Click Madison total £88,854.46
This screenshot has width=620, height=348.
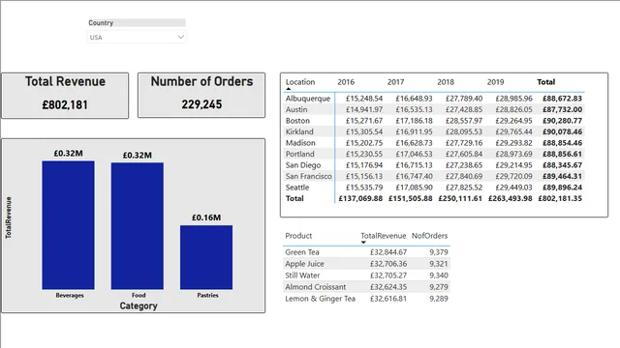562,143
